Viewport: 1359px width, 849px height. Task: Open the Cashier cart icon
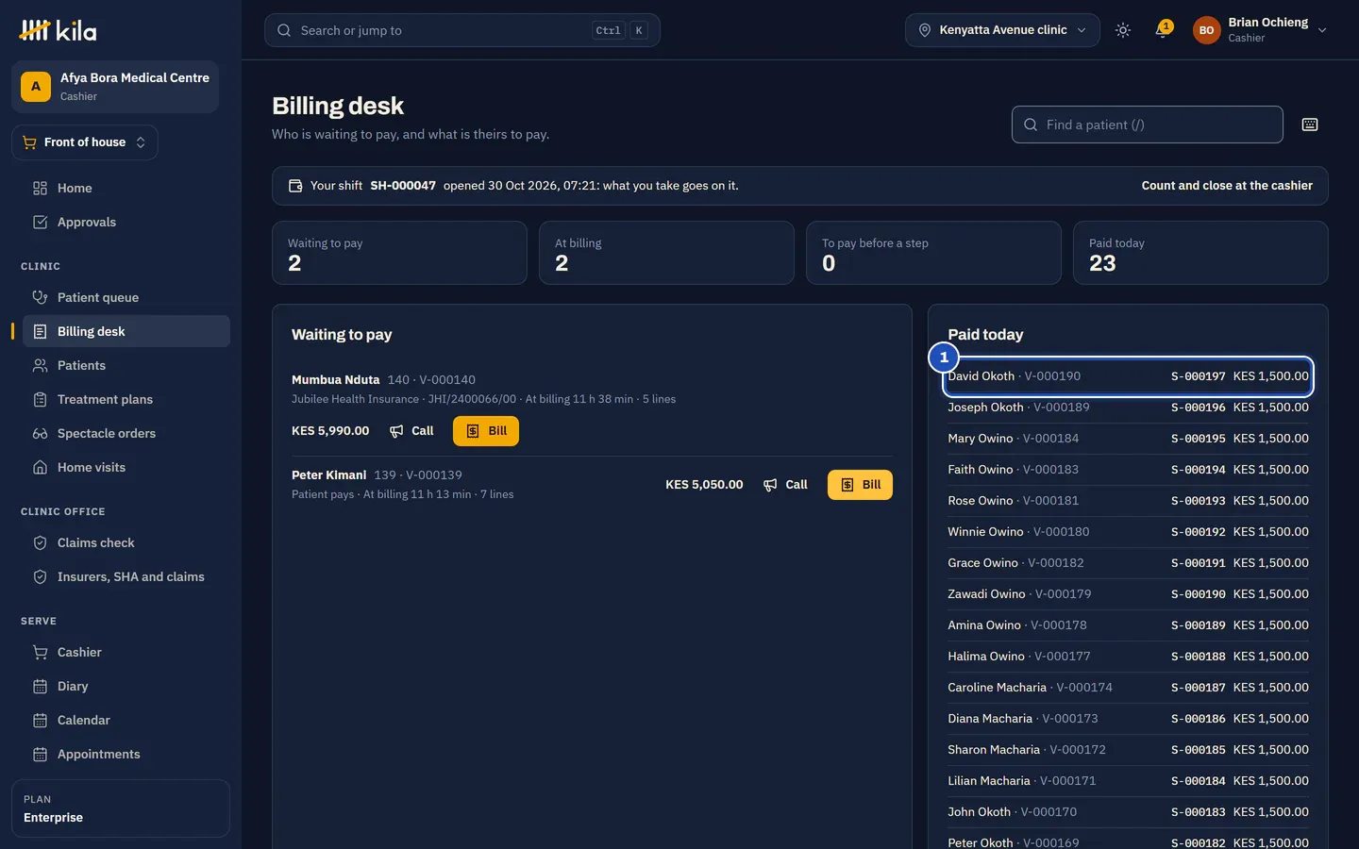pos(40,652)
